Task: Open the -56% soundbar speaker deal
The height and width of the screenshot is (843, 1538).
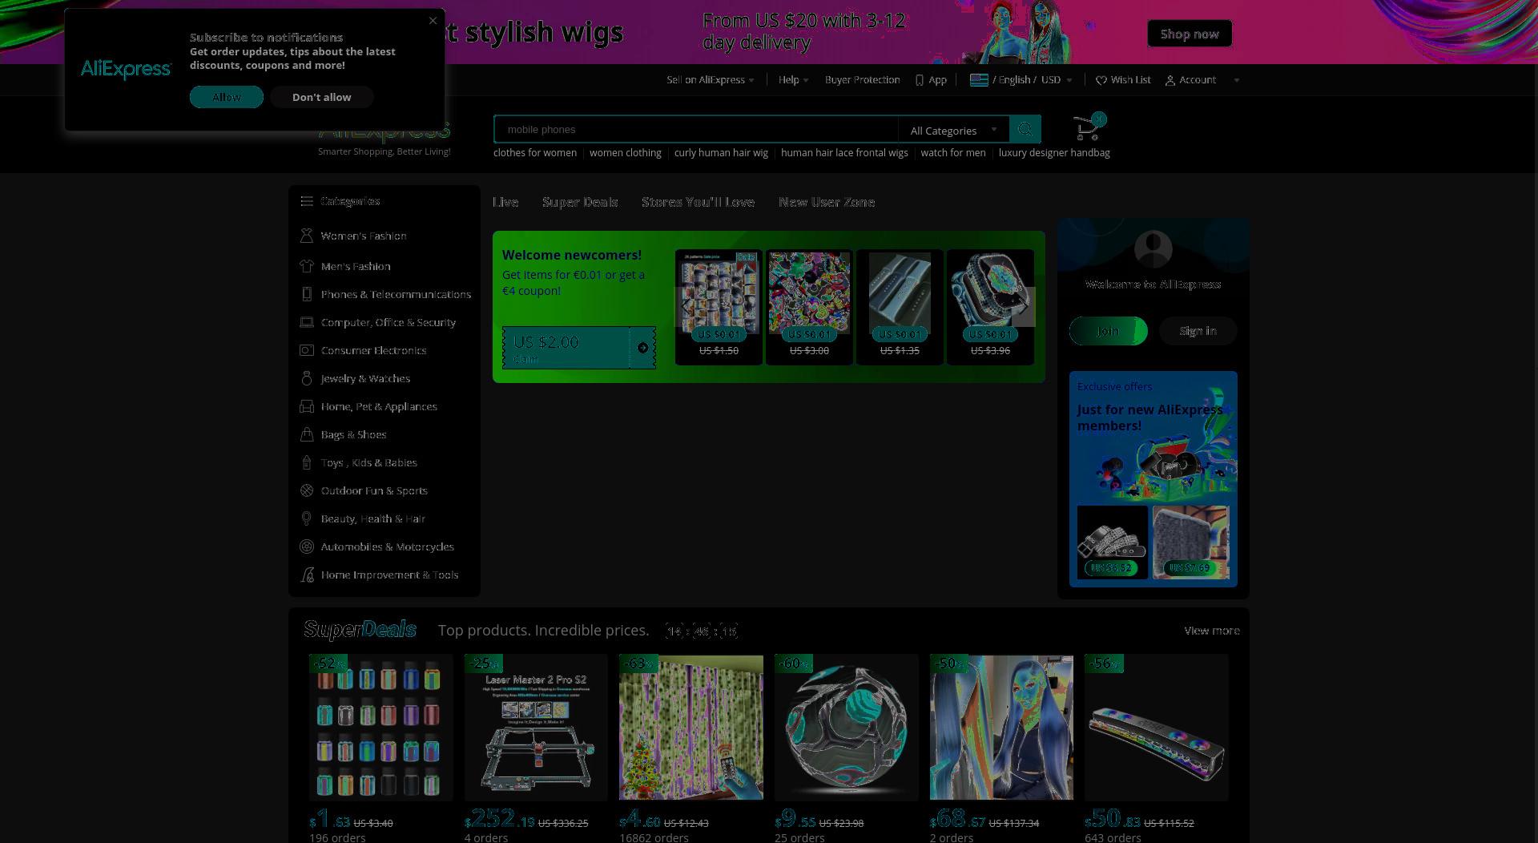Action: point(1157,728)
